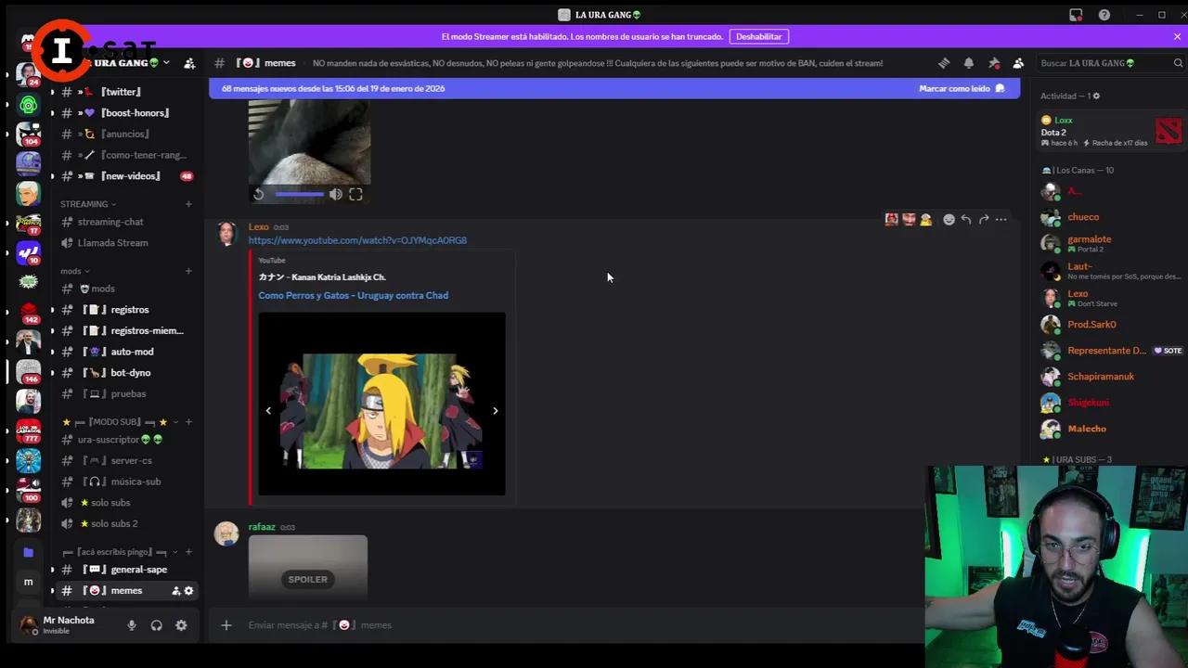Open user settings gear
Screen dimensions: 1188x668
181,625
